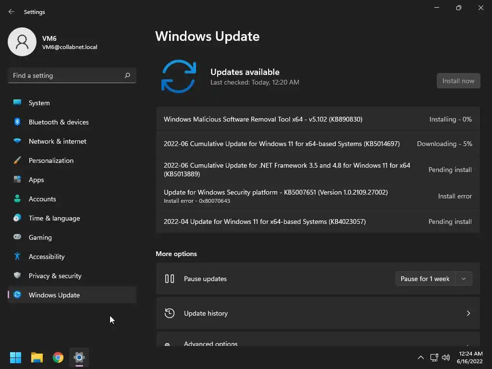This screenshot has width=492, height=369.
Task: Select the Gaming controller icon
Action: (17, 237)
